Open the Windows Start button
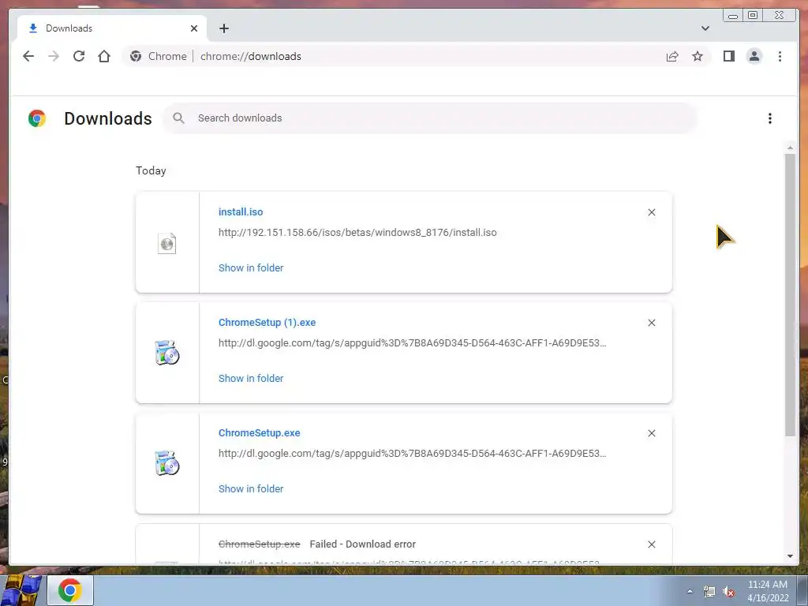 click(x=21, y=590)
